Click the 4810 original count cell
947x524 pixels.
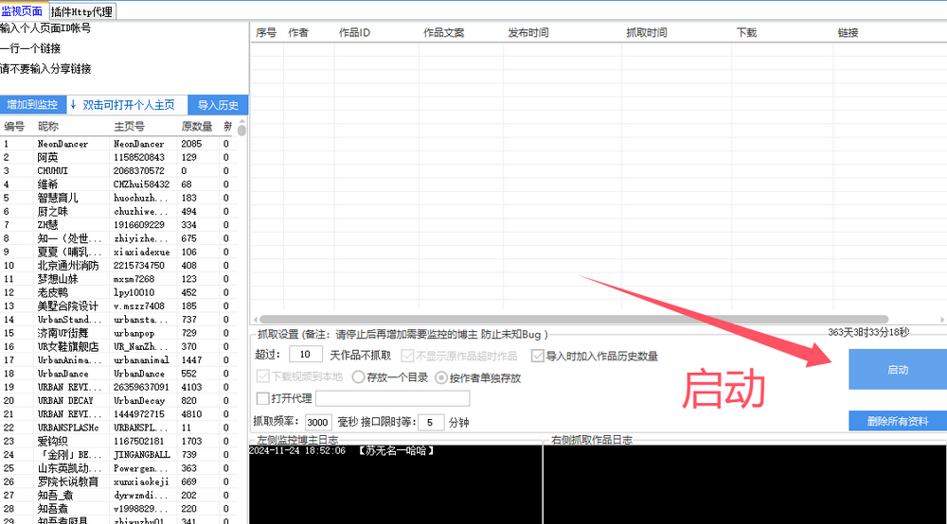coord(191,414)
